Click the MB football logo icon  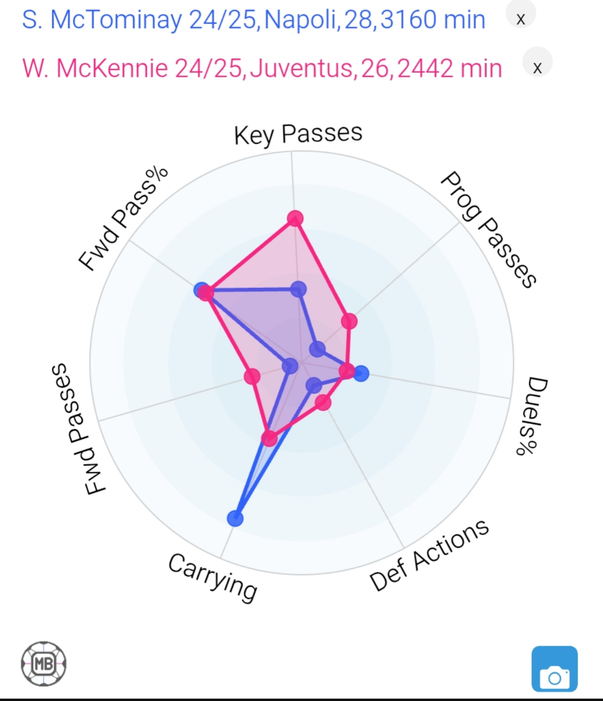tap(43, 664)
